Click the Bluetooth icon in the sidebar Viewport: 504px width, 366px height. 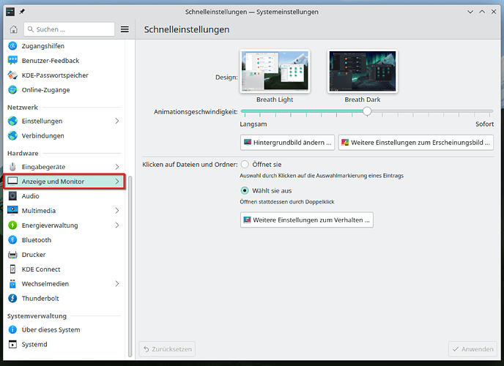pos(12,240)
